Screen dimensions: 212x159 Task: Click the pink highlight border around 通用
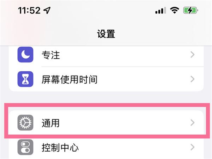coord(106,105)
